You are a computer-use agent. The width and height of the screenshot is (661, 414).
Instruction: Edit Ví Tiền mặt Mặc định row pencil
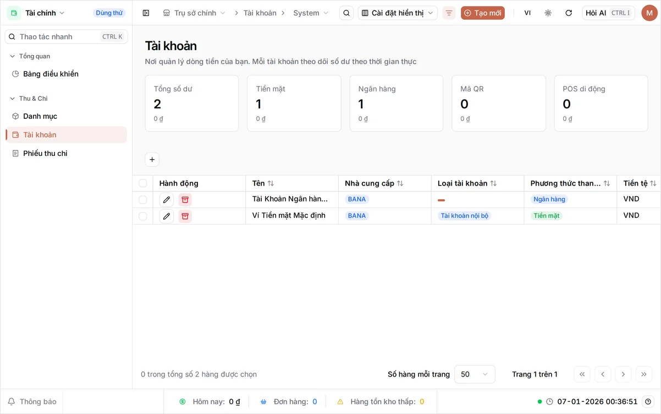pyautogui.click(x=167, y=216)
